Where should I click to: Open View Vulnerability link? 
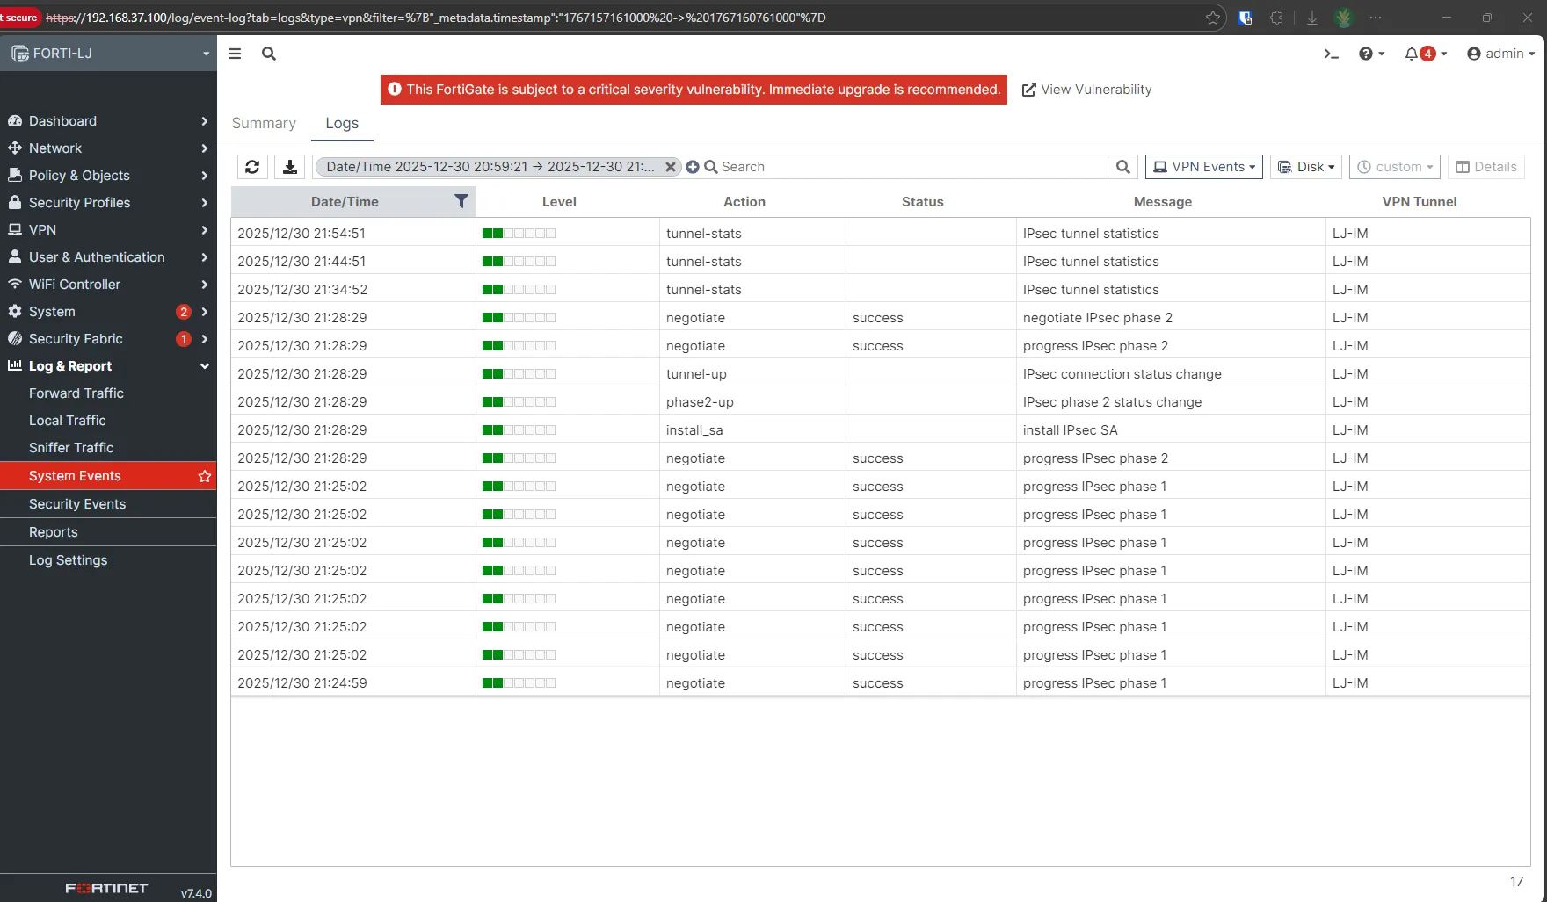point(1086,89)
